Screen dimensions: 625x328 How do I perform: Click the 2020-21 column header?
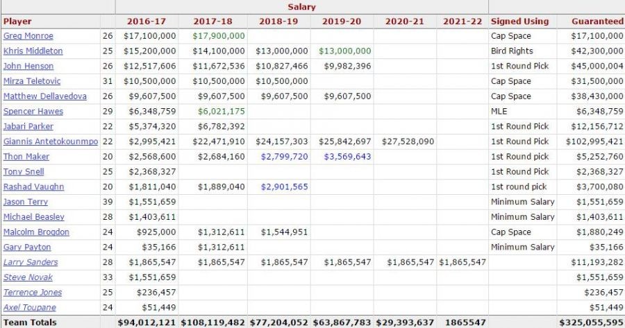[405, 21]
